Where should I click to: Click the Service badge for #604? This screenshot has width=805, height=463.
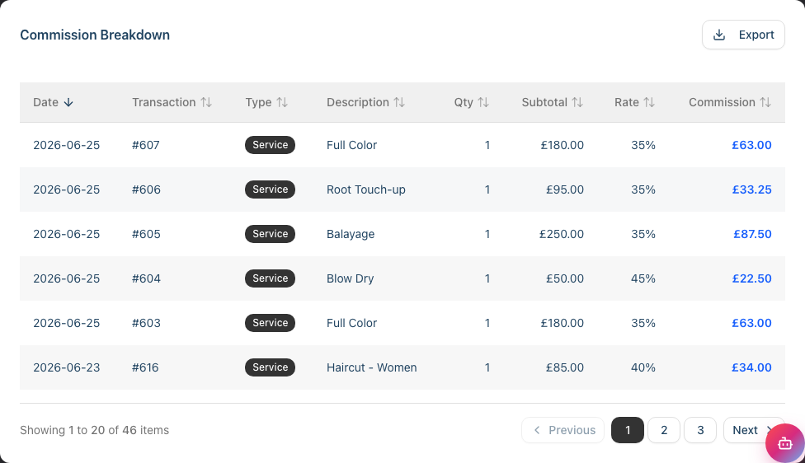pyautogui.click(x=270, y=278)
